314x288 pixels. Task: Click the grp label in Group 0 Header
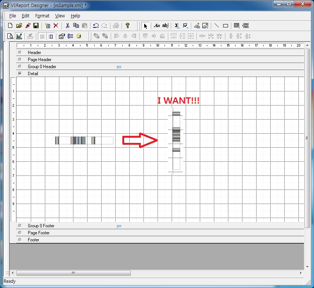coord(119,67)
